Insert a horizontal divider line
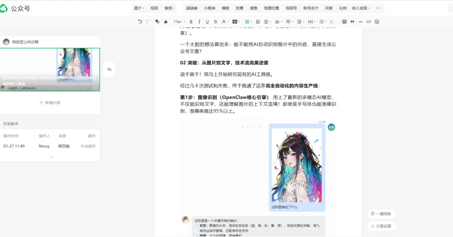 pyautogui.click(x=360, y=22)
